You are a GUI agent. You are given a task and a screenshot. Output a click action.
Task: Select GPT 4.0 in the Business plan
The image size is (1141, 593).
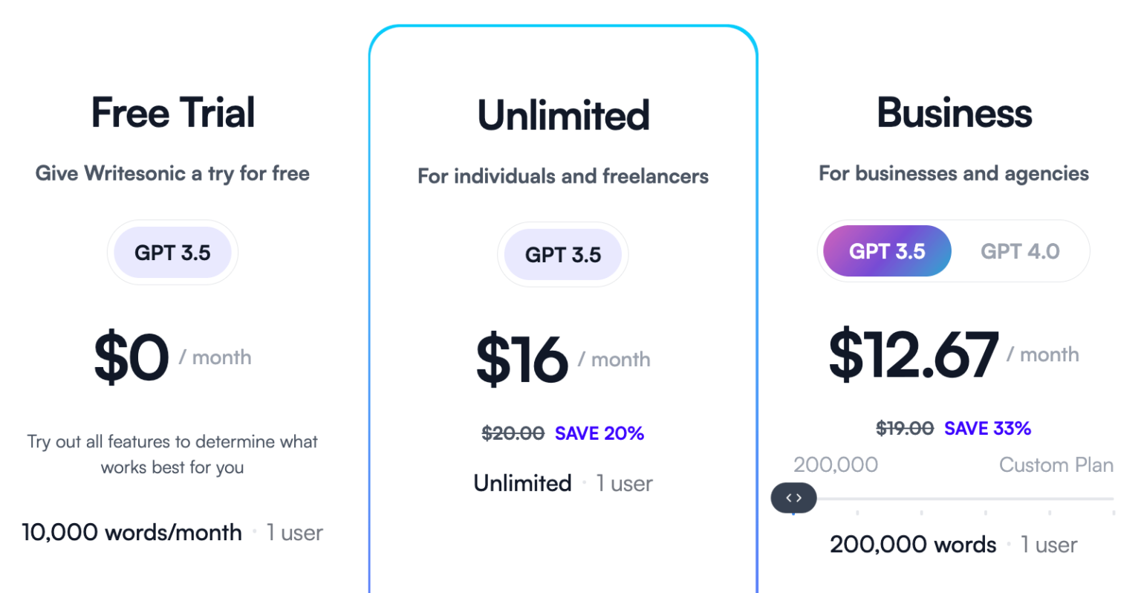point(1020,252)
